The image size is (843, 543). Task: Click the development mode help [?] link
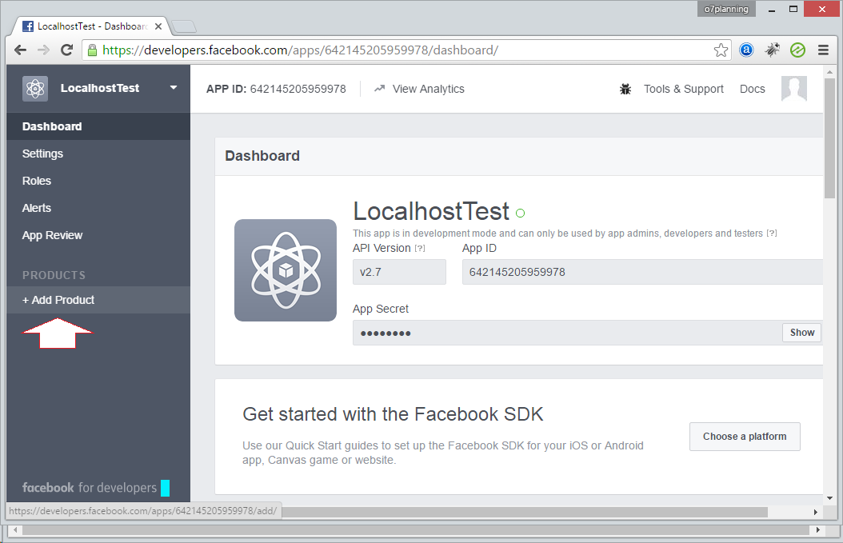pyautogui.click(x=772, y=234)
